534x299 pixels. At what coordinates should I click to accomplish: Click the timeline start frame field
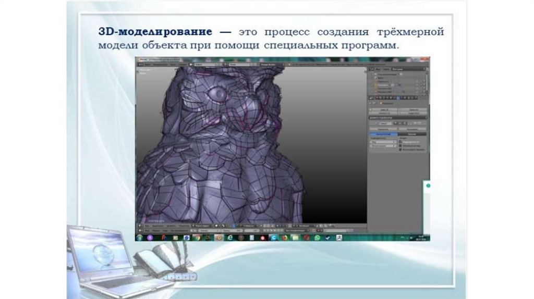(209, 230)
